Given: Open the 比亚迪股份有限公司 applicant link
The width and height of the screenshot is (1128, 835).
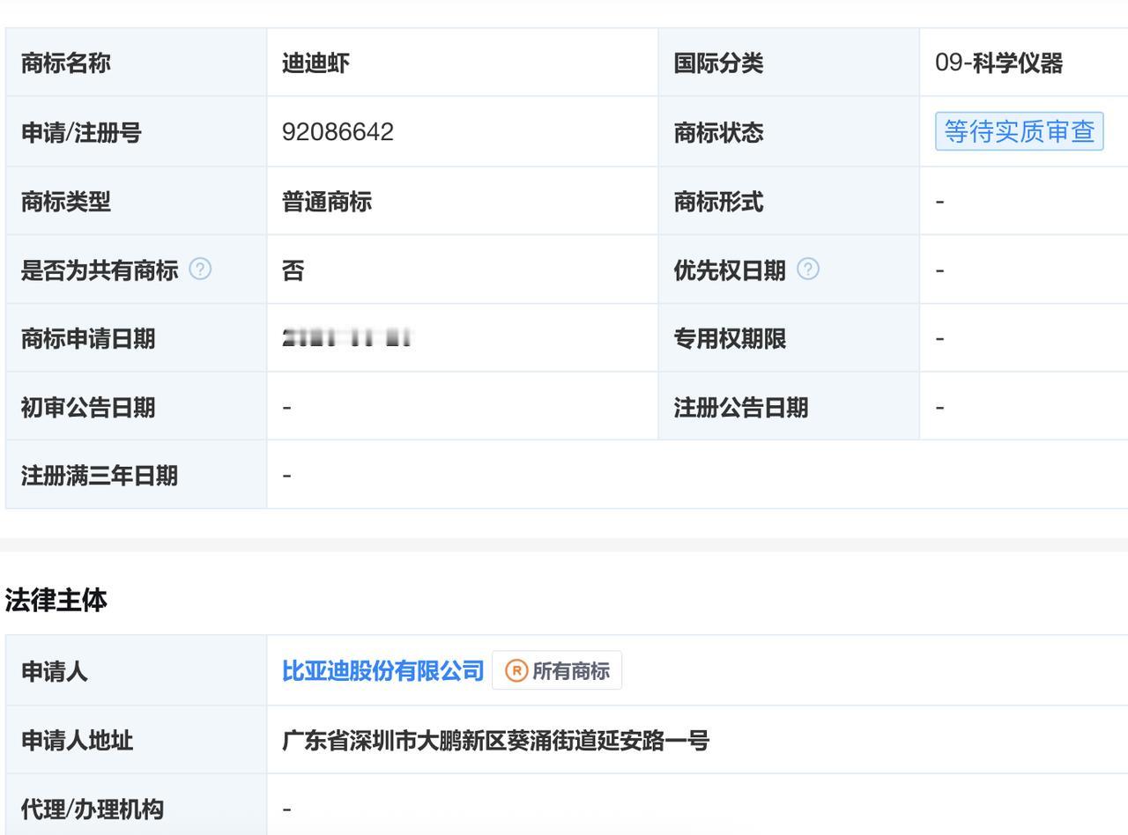Looking at the screenshot, I should pyautogui.click(x=383, y=671).
